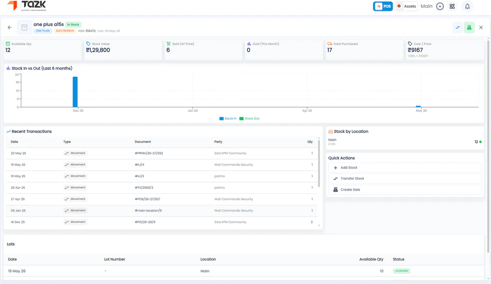Click the transactions Date column header

point(14,142)
